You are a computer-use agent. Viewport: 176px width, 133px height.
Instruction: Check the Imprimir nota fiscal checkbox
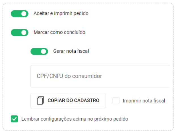[116, 101]
